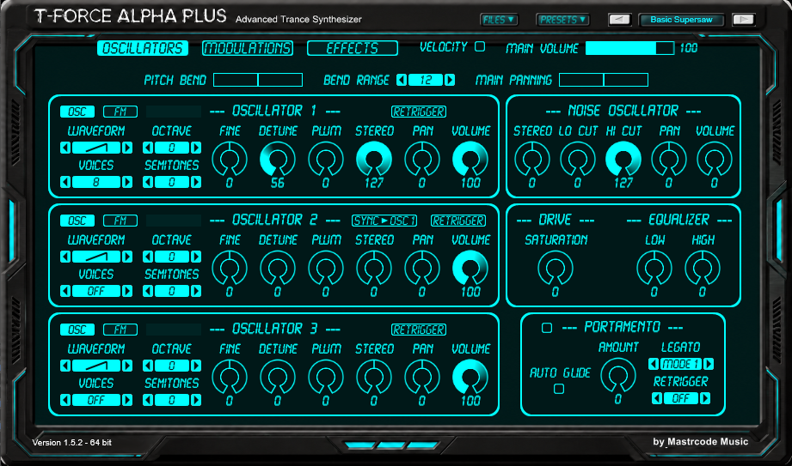792x466 pixels.
Task: Lower Oscillator 2 octave
Action: coord(148,257)
